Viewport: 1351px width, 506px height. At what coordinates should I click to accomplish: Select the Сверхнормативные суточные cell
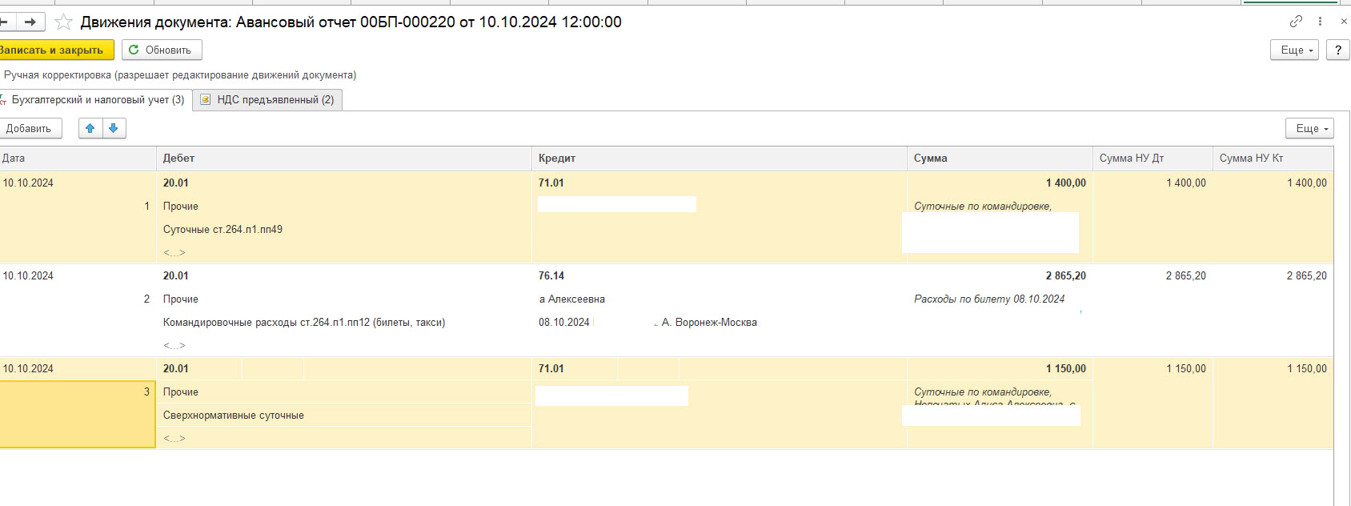coord(234,416)
